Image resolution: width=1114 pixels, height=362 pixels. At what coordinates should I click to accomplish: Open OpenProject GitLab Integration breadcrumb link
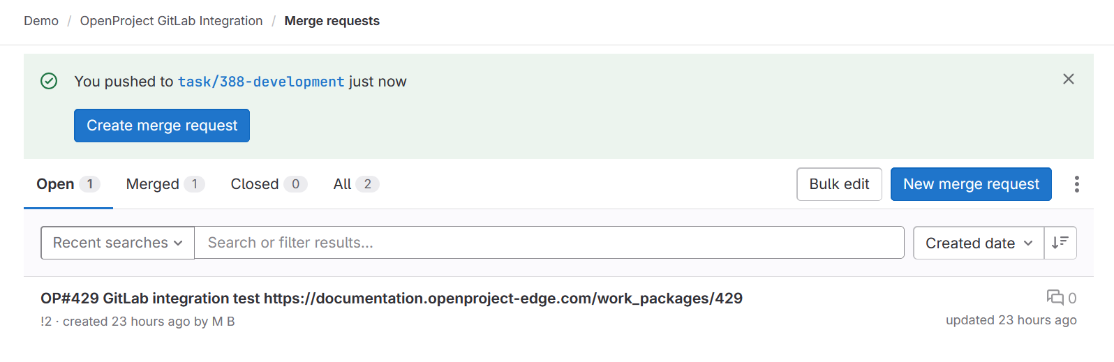click(171, 21)
